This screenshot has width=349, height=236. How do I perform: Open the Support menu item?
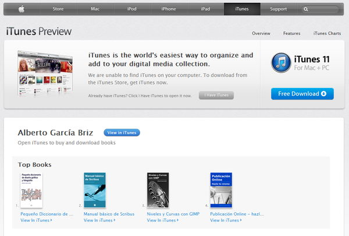pyautogui.click(x=279, y=9)
